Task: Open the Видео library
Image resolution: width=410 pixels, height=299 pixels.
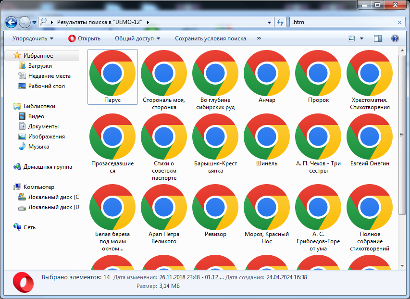Action: pos(36,116)
